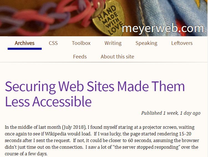Select Speaking in the navigation bar
Image resolution: width=208 pixels, height=157 pixels.
tap(146, 43)
